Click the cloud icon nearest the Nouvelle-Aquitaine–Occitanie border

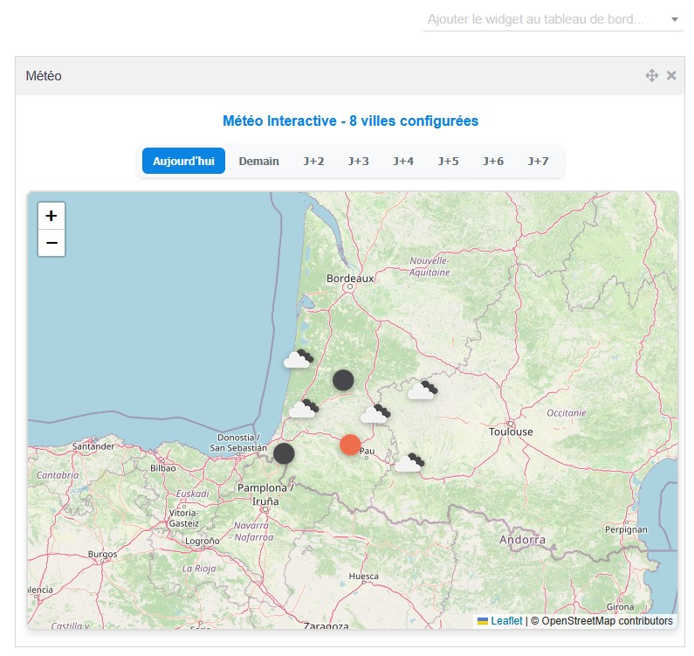pyautogui.click(x=423, y=390)
